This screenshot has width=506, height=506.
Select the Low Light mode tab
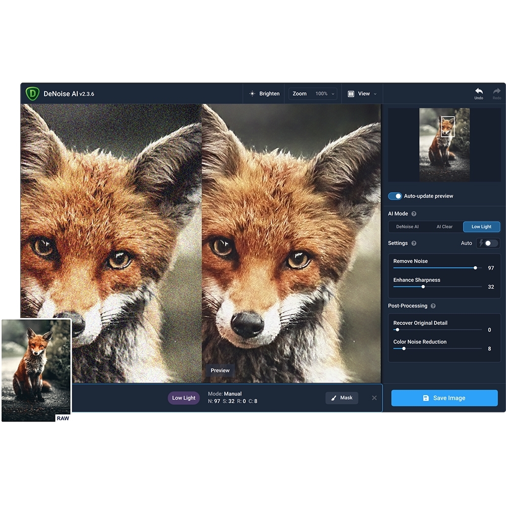tap(481, 227)
